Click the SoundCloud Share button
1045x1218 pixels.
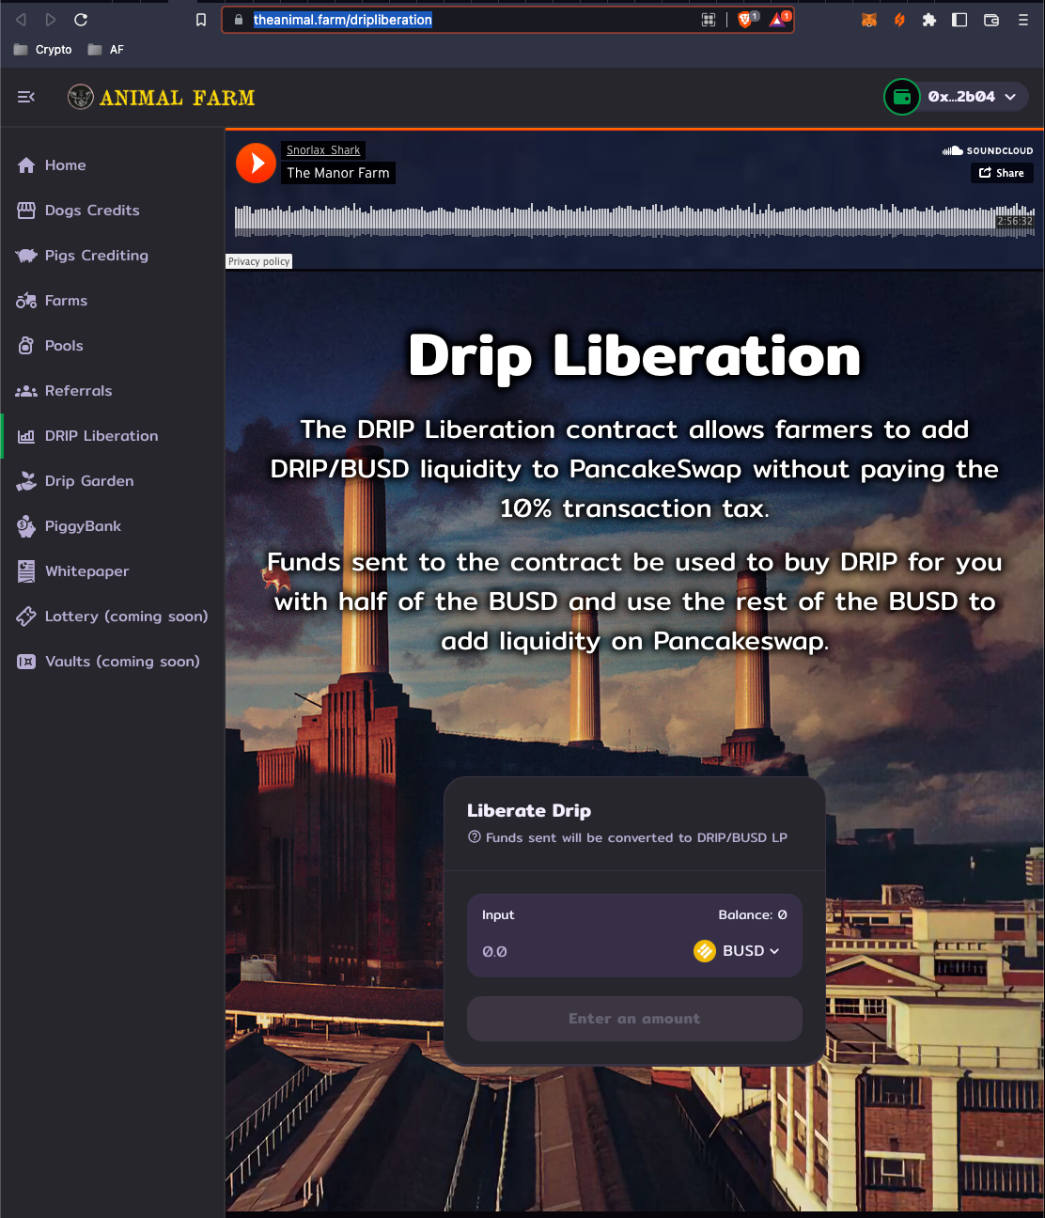click(x=1002, y=173)
